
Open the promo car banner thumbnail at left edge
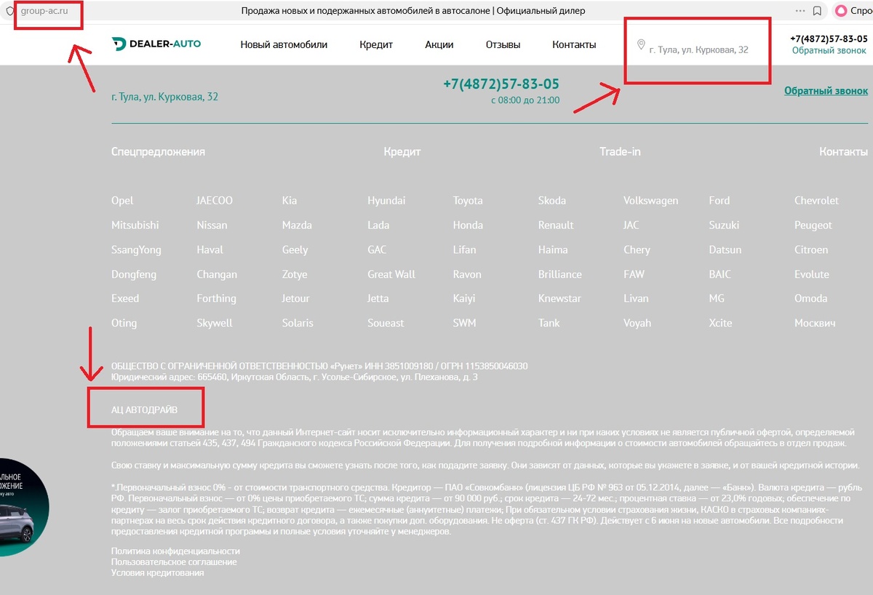coord(24,508)
